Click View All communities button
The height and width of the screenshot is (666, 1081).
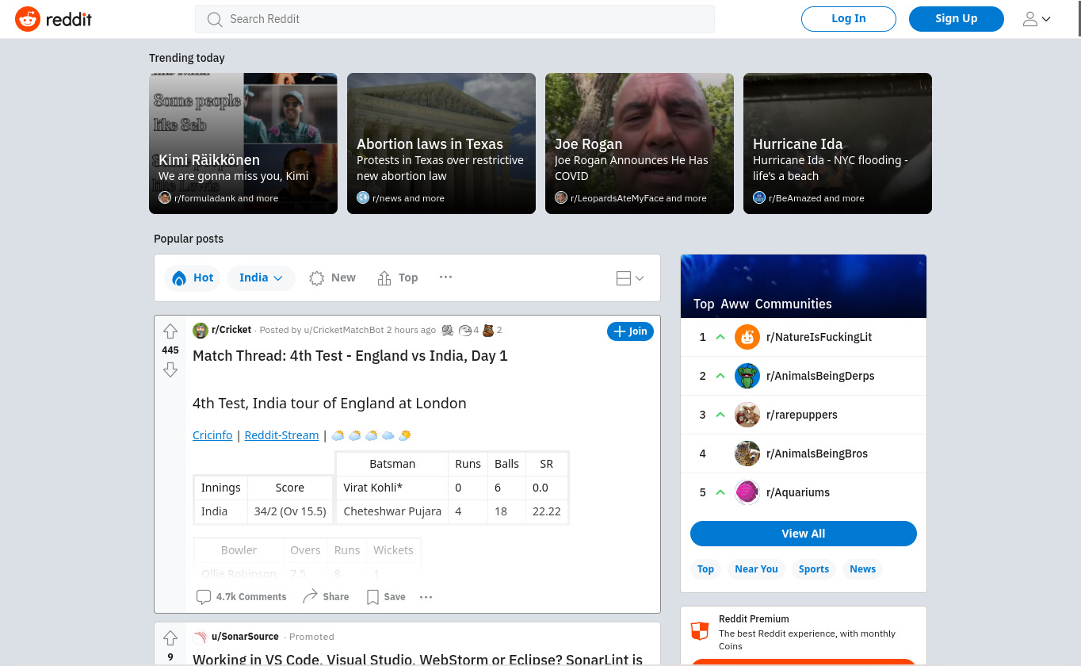coord(804,534)
